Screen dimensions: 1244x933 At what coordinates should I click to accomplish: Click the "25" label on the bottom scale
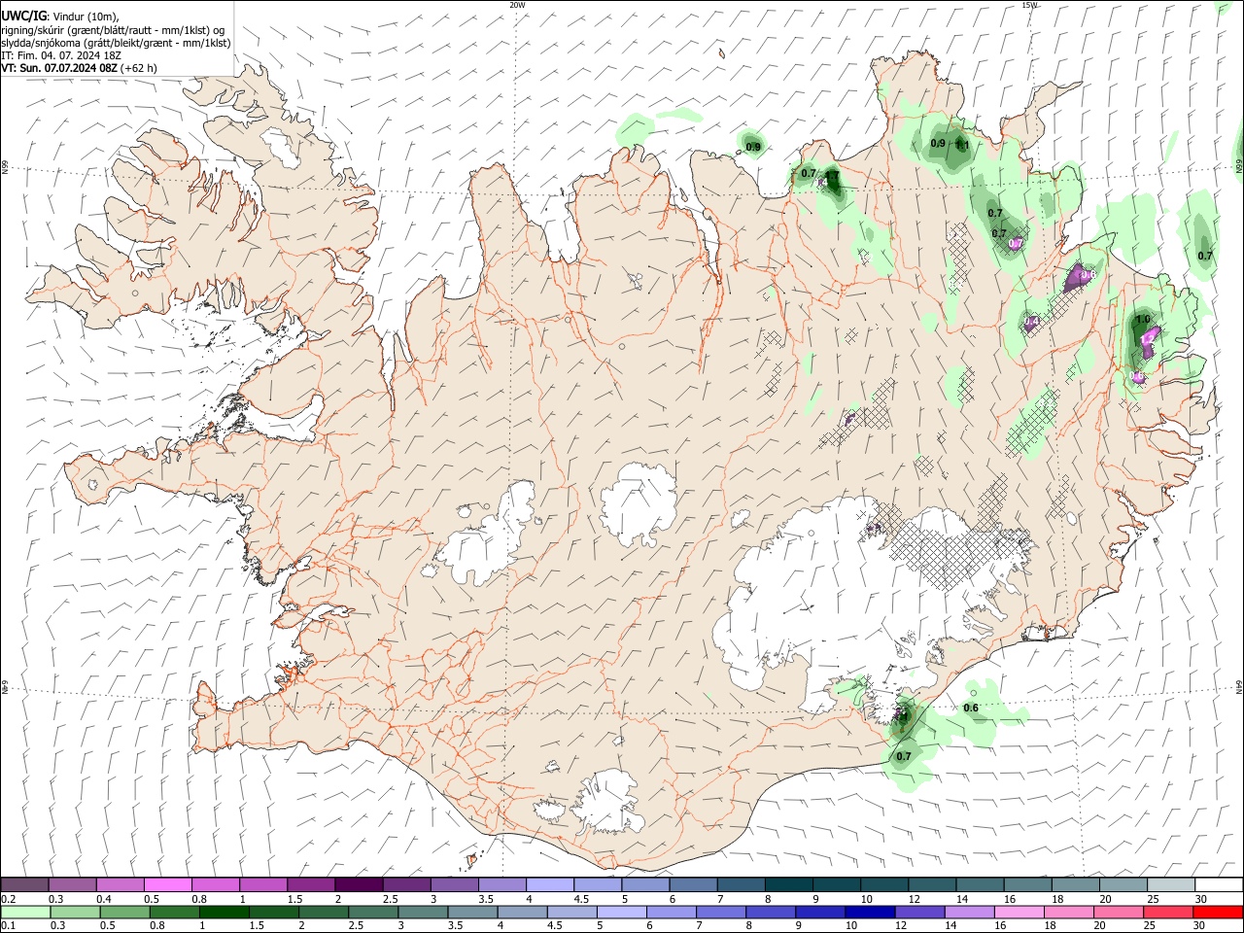point(1151,926)
